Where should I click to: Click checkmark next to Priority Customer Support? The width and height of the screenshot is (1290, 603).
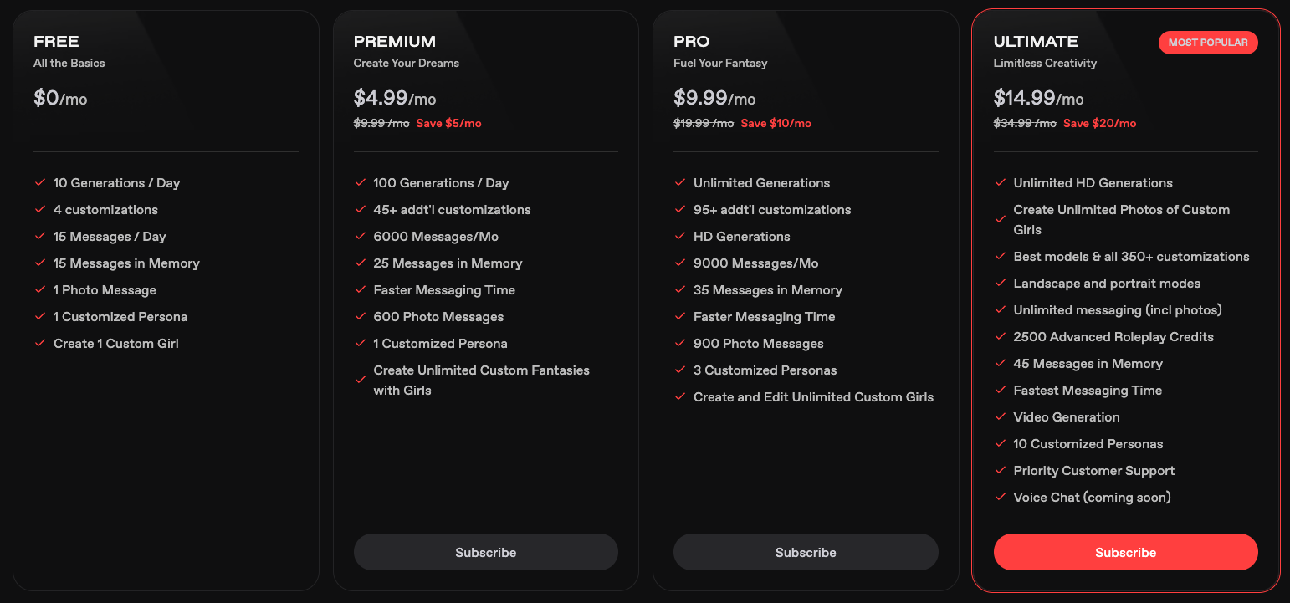coord(1000,471)
